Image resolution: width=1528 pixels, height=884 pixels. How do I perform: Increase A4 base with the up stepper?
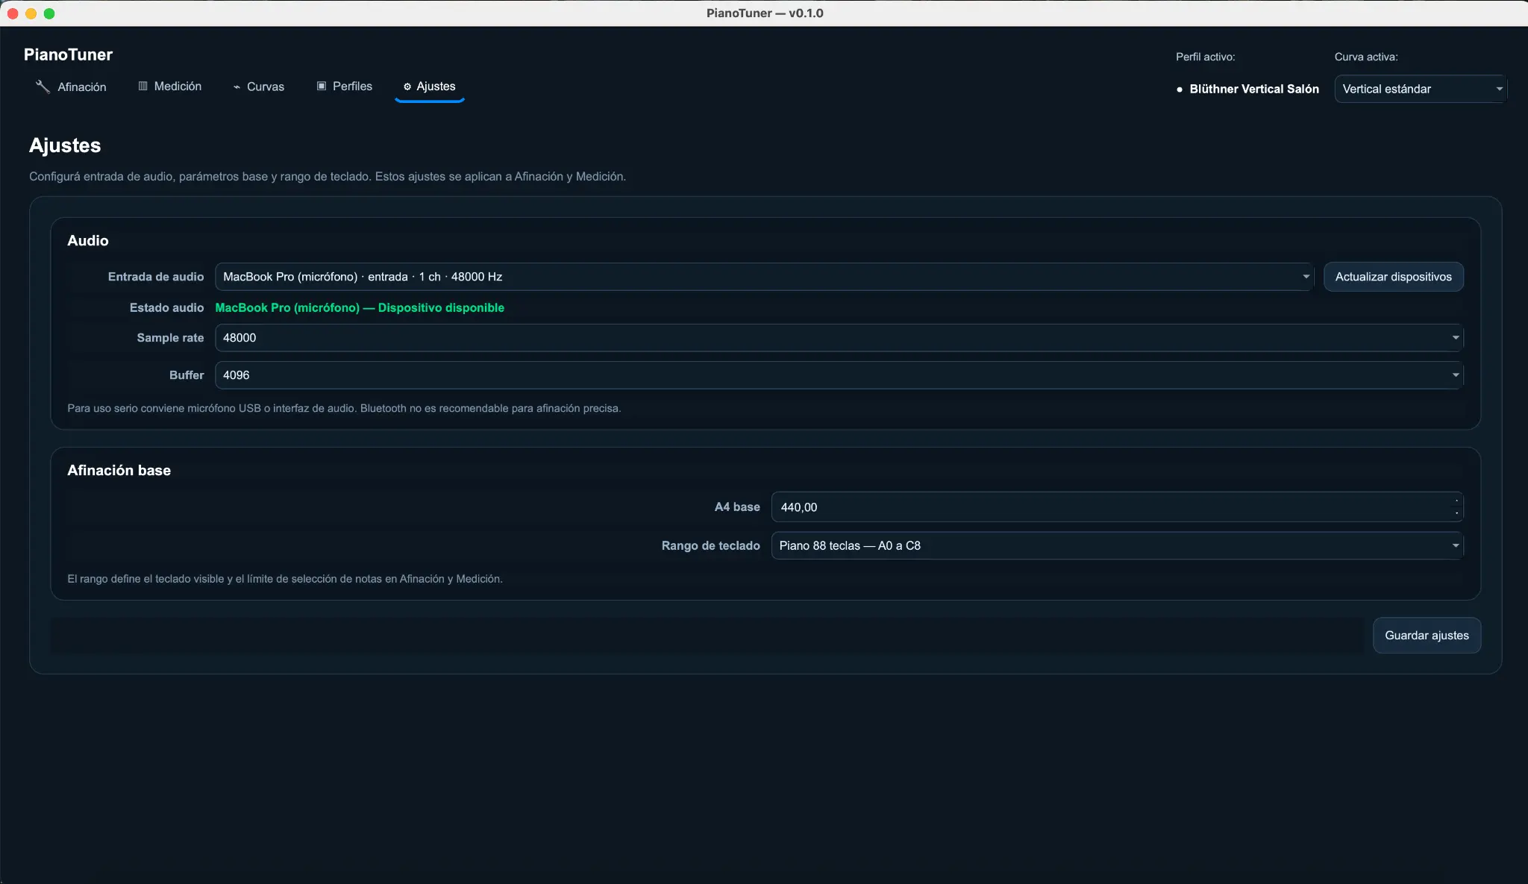pos(1456,501)
